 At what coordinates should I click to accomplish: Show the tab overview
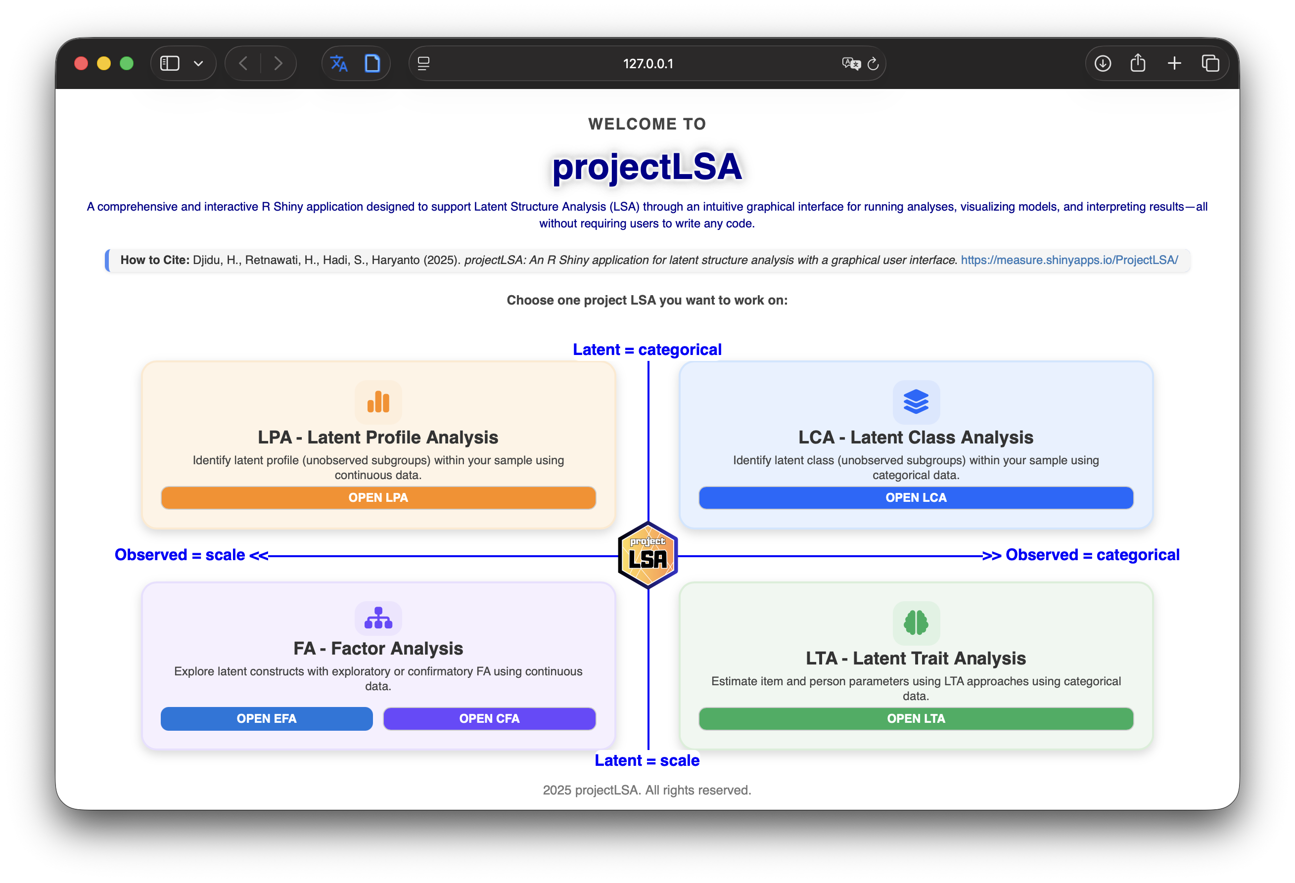coord(1210,63)
